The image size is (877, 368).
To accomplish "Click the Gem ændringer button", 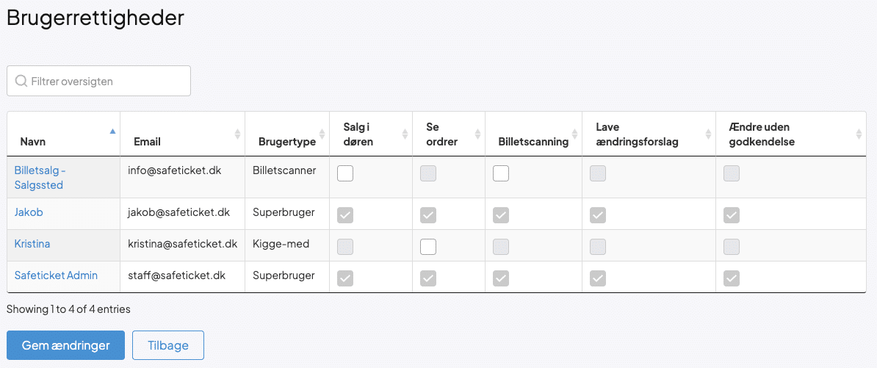I will (x=65, y=345).
